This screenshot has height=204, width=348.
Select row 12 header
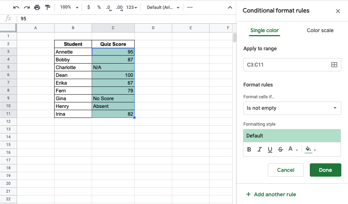tap(8, 121)
